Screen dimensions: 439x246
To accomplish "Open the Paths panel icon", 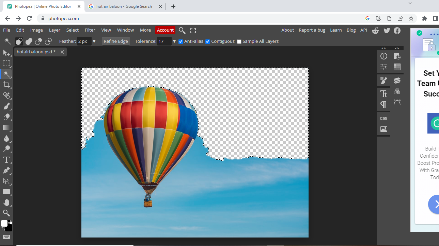I will tap(397, 102).
